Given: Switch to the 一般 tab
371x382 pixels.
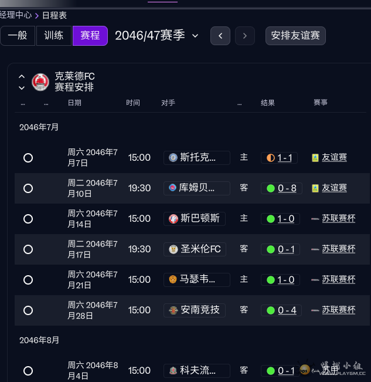Looking at the screenshot, I should [x=18, y=36].
